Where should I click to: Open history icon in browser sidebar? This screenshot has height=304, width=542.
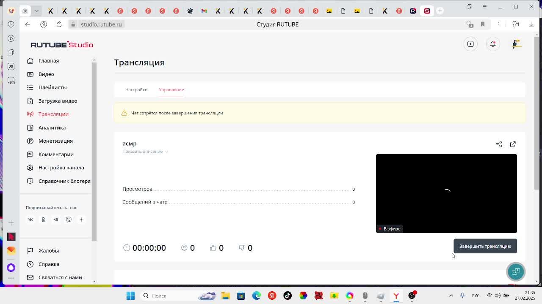[11, 24]
